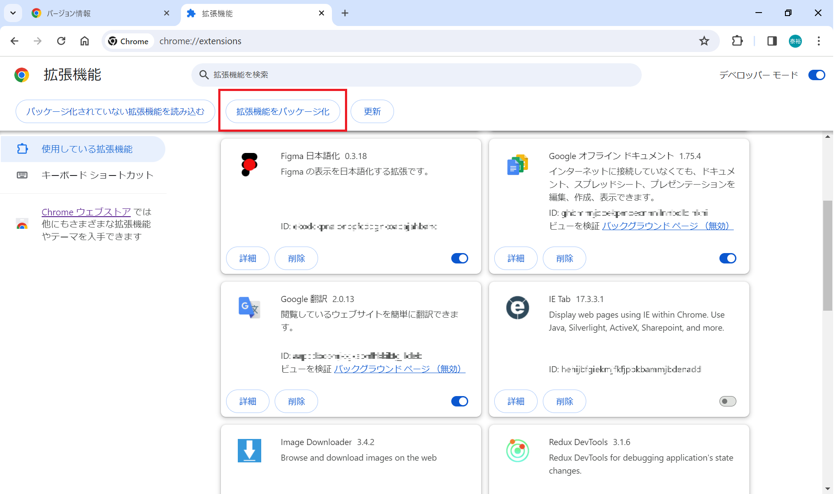Screen dimensions: 834x494
Task: Click the Google 翻訳 extension icon
Action: coord(250,308)
